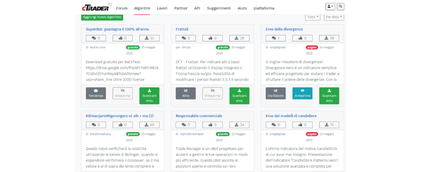Click gratuito badge on Responsabile commerciale
431x172 pixels.
click(223, 134)
